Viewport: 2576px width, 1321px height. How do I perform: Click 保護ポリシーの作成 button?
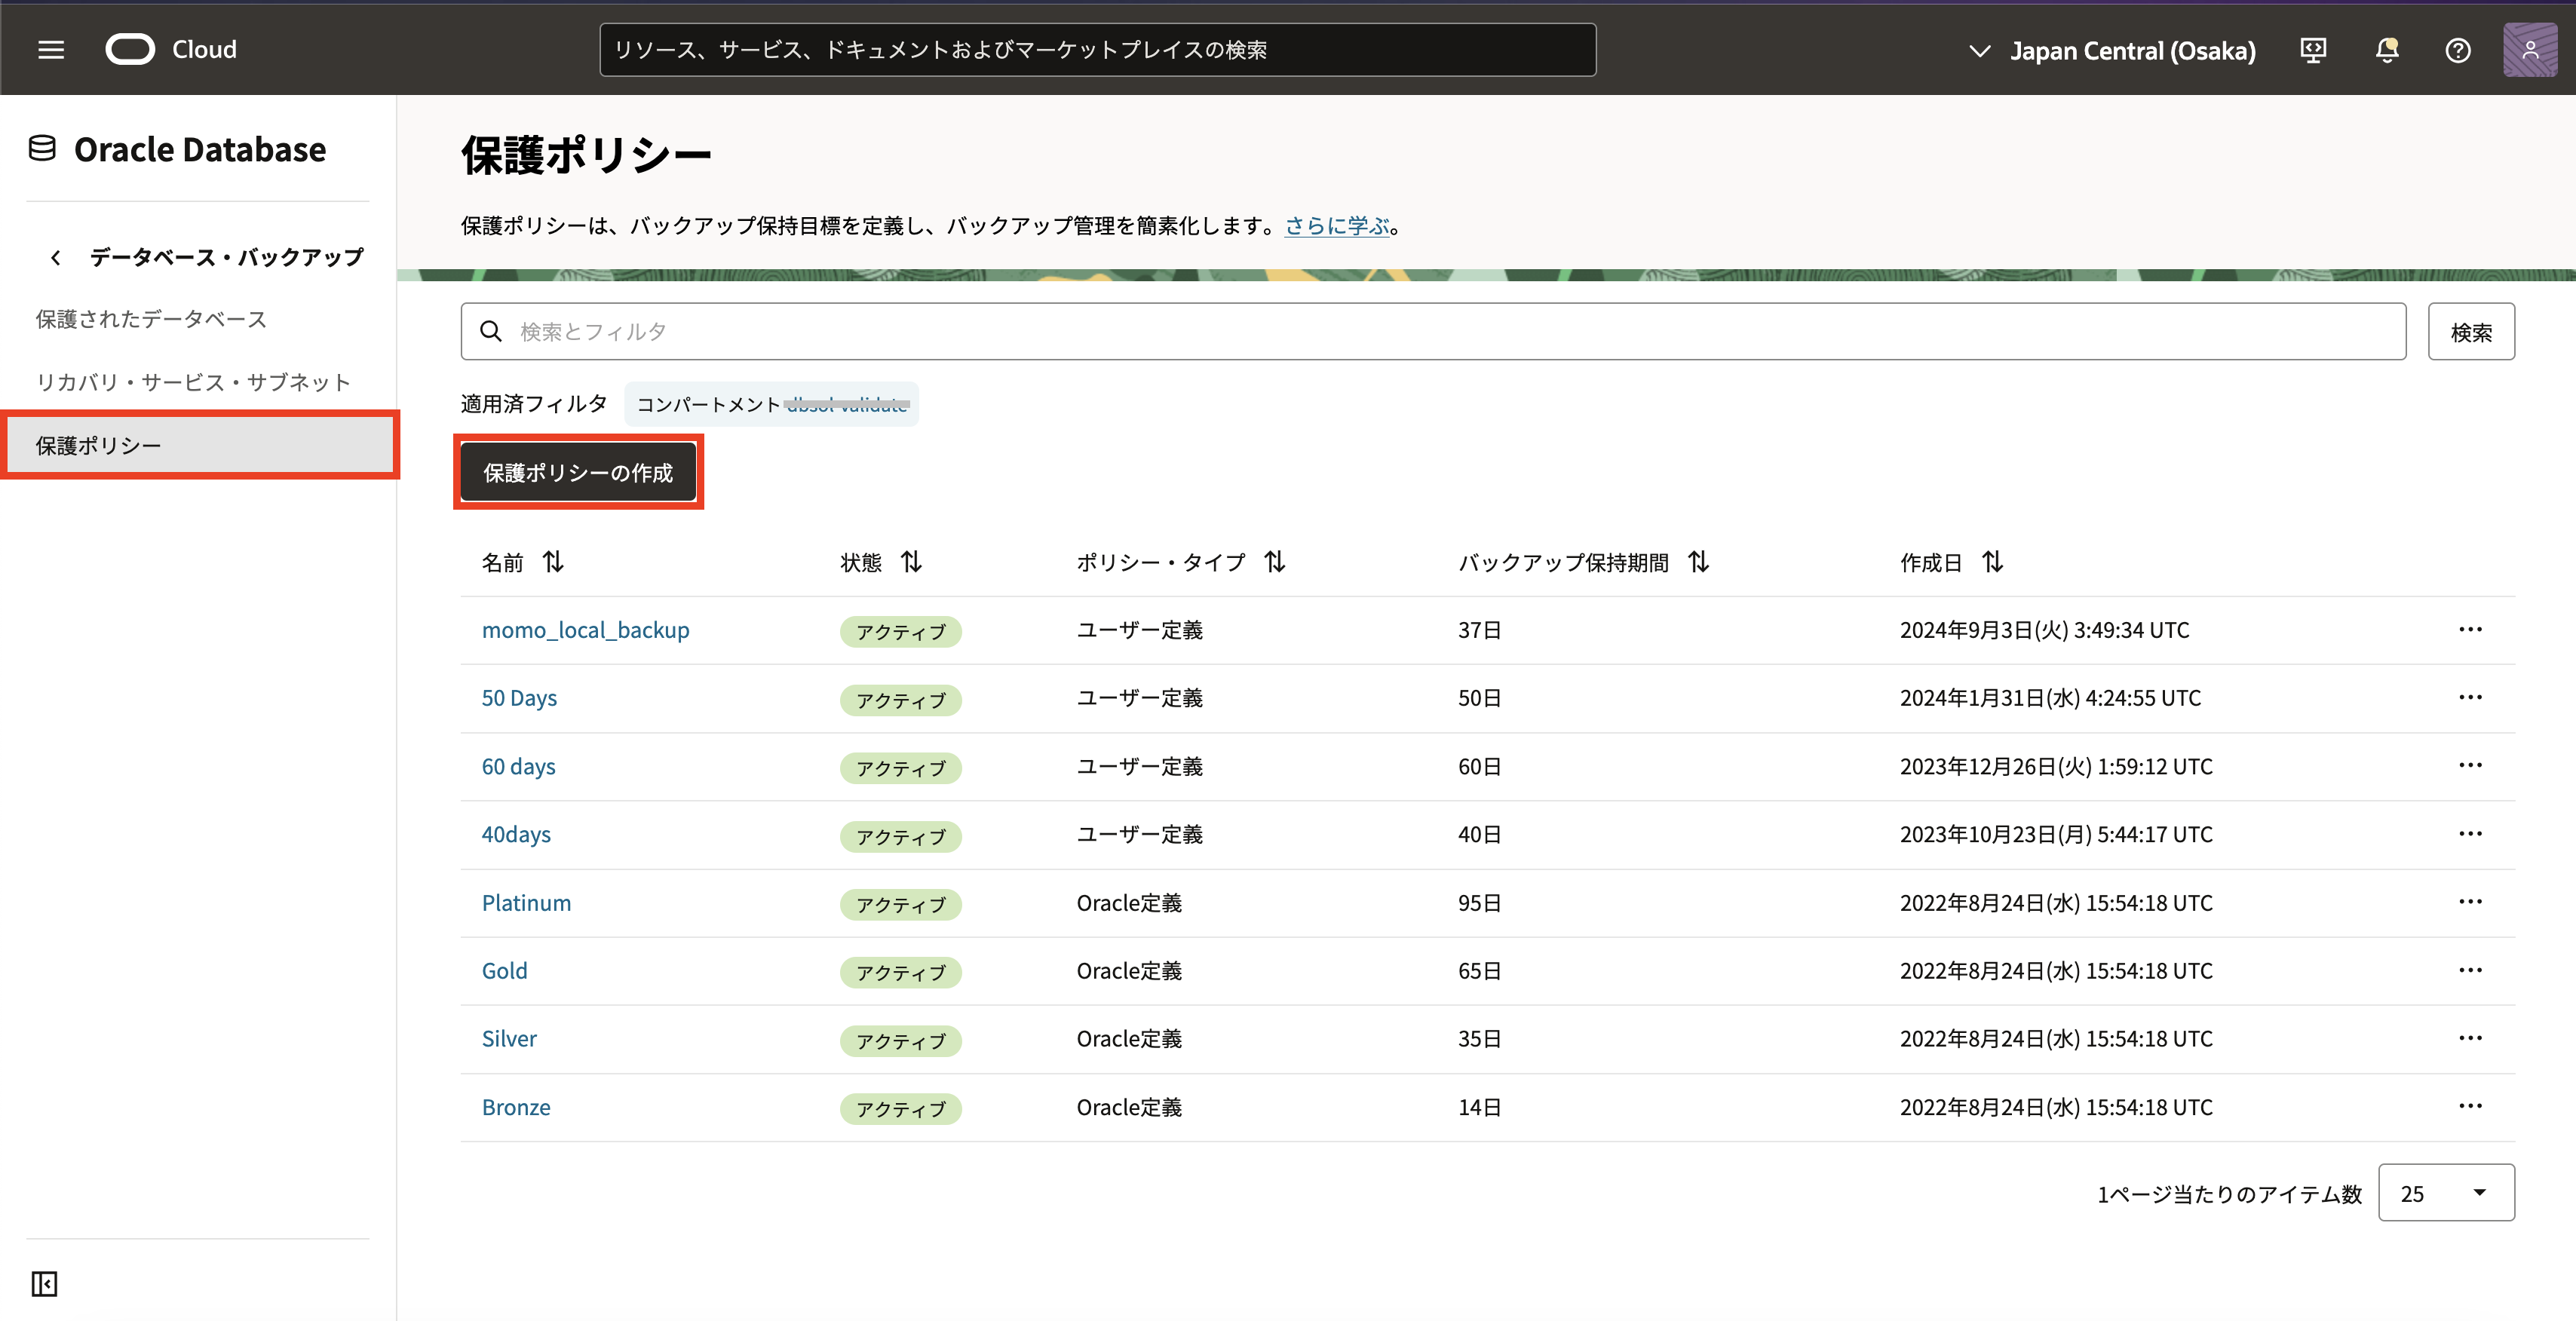578,472
